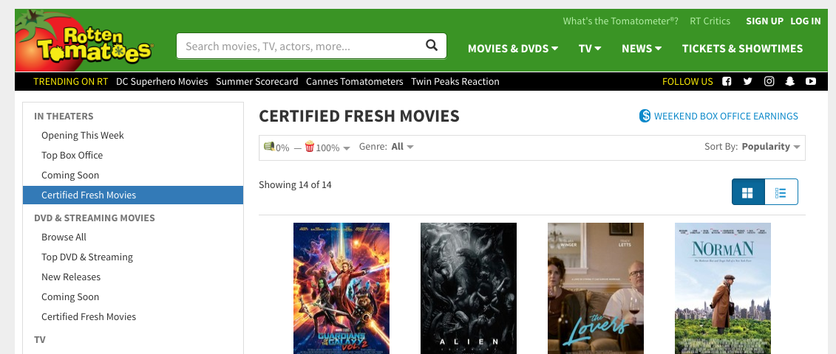
Task: Open the Alien movie poster
Action: click(469, 288)
